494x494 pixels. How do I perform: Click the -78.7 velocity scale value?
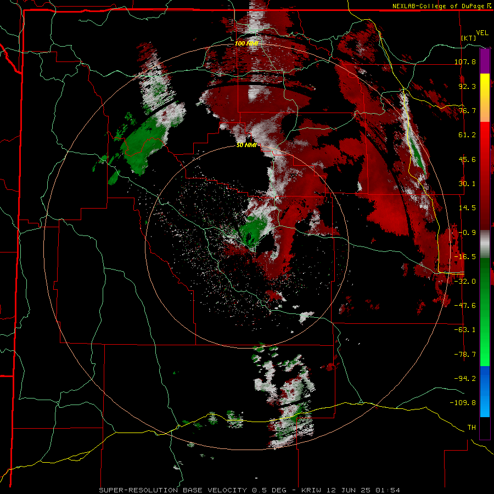[465, 355]
